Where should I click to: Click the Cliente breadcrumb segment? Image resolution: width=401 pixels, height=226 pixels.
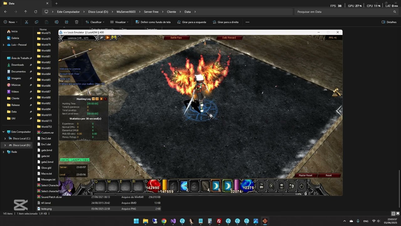171,12
